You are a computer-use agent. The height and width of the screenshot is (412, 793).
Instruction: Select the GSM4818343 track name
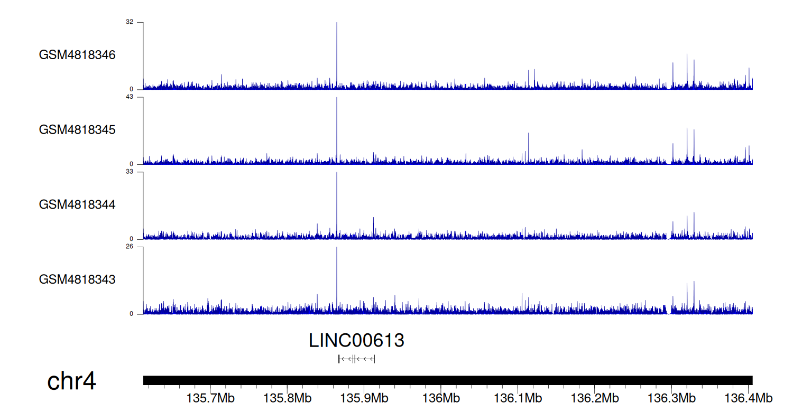point(77,279)
